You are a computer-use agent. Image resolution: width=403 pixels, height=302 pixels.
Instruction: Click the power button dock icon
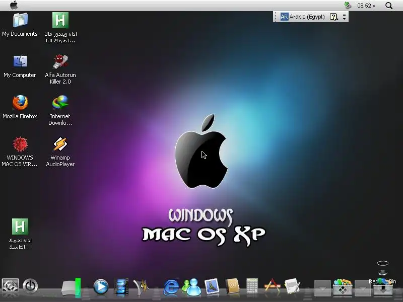(30, 285)
